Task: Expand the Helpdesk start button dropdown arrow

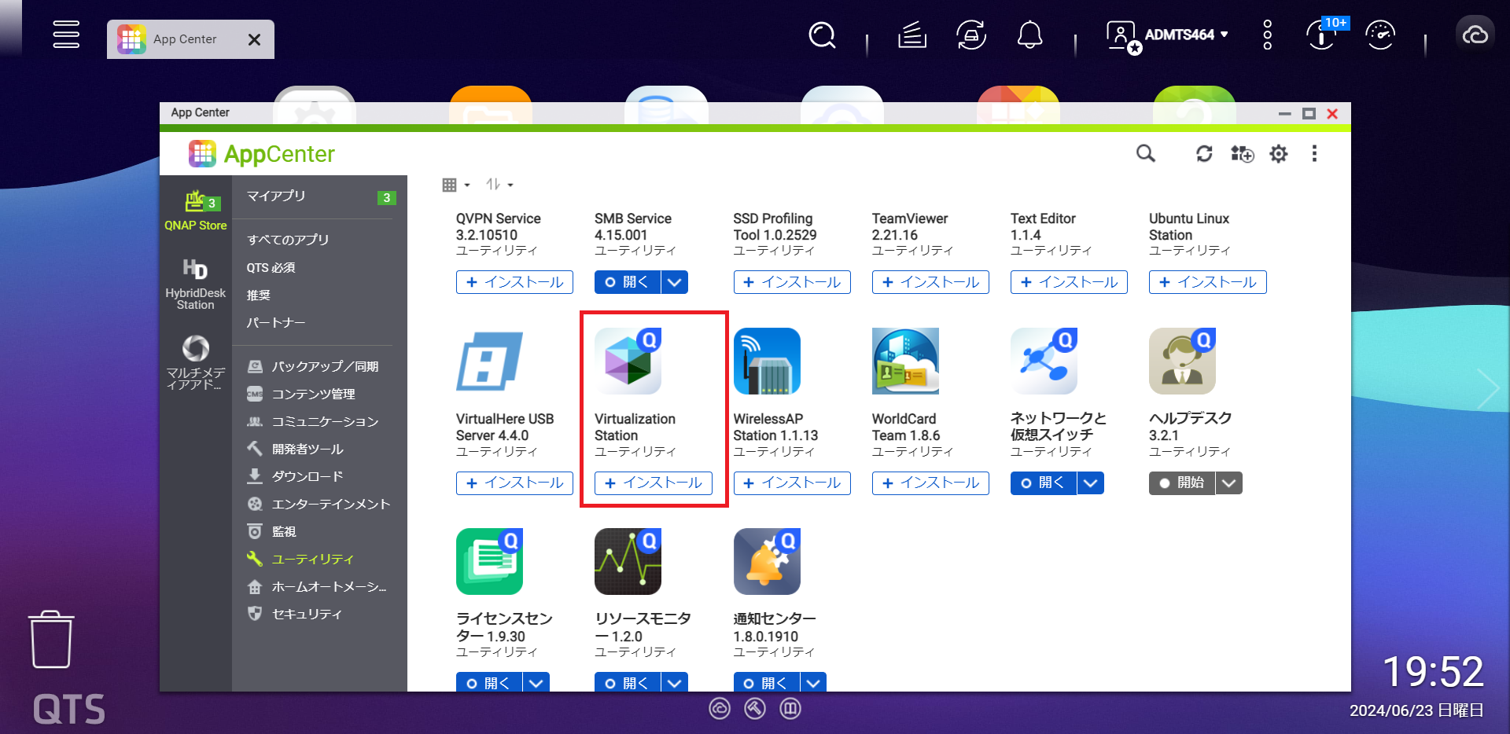Action: (x=1229, y=483)
